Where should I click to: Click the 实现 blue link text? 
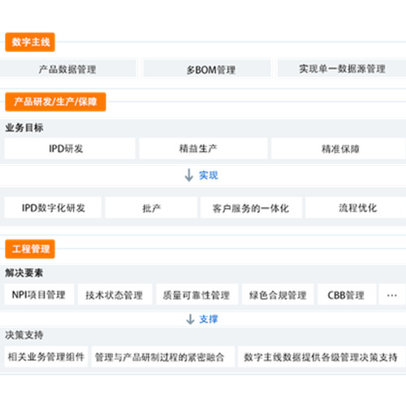tap(209, 175)
